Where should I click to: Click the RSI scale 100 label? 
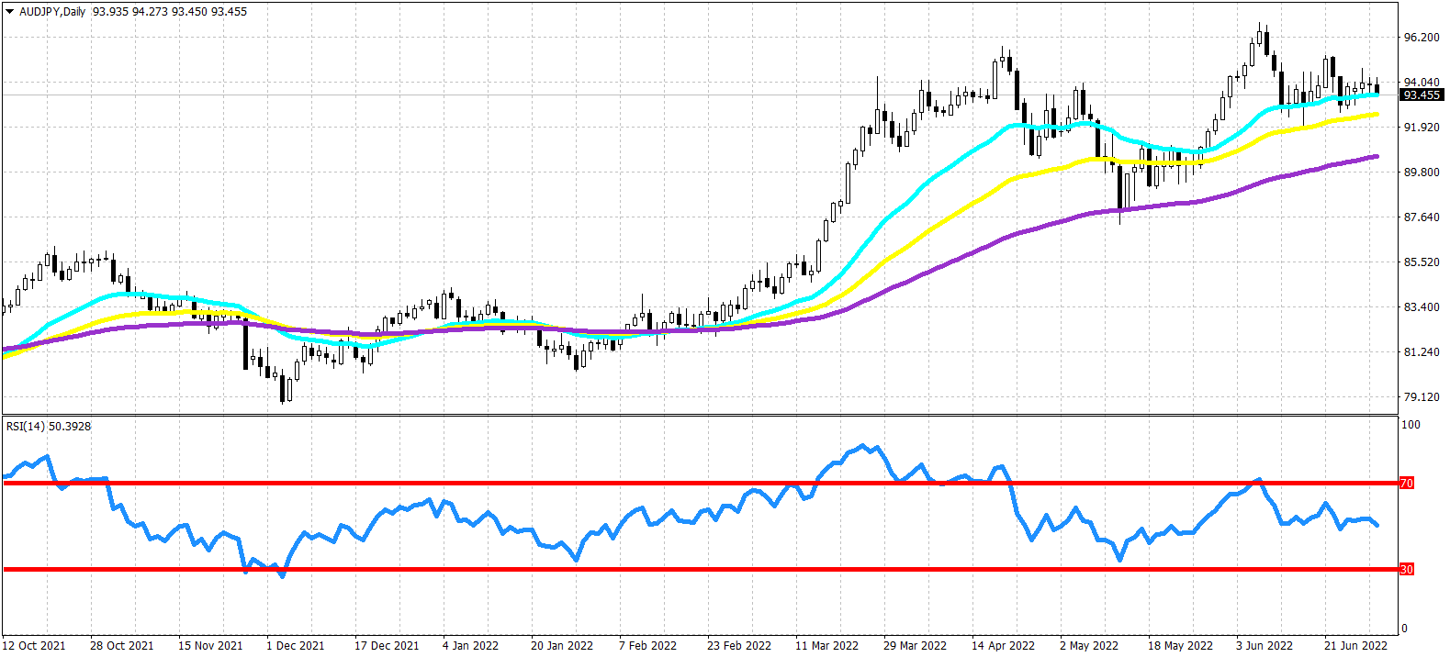1411,425
